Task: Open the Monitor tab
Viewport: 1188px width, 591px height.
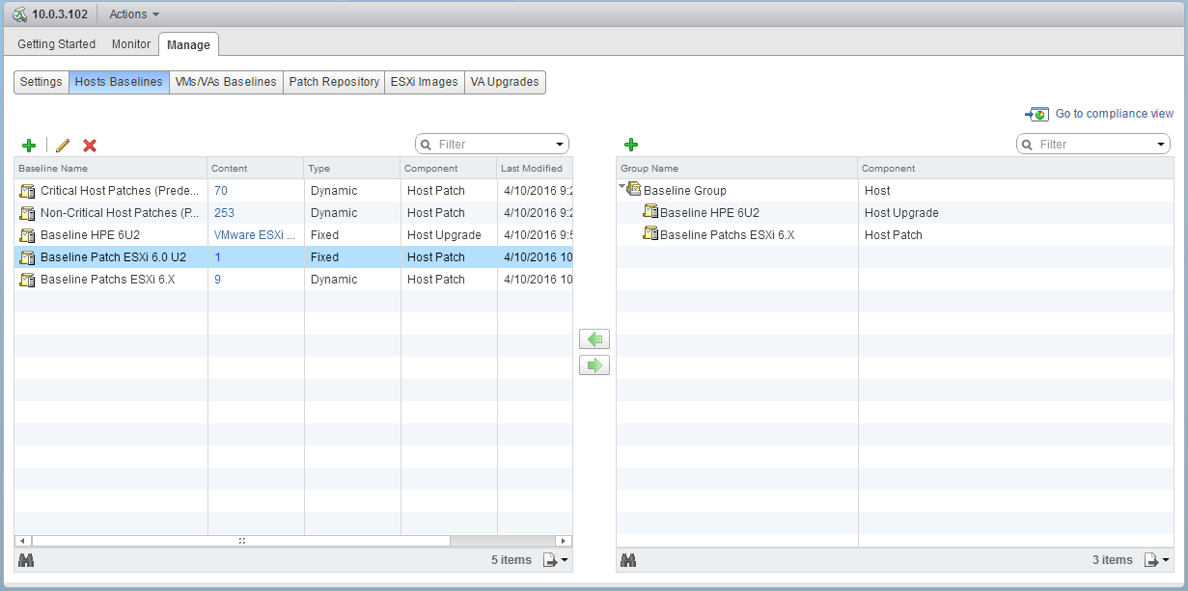Action: (x=130, y=44)
